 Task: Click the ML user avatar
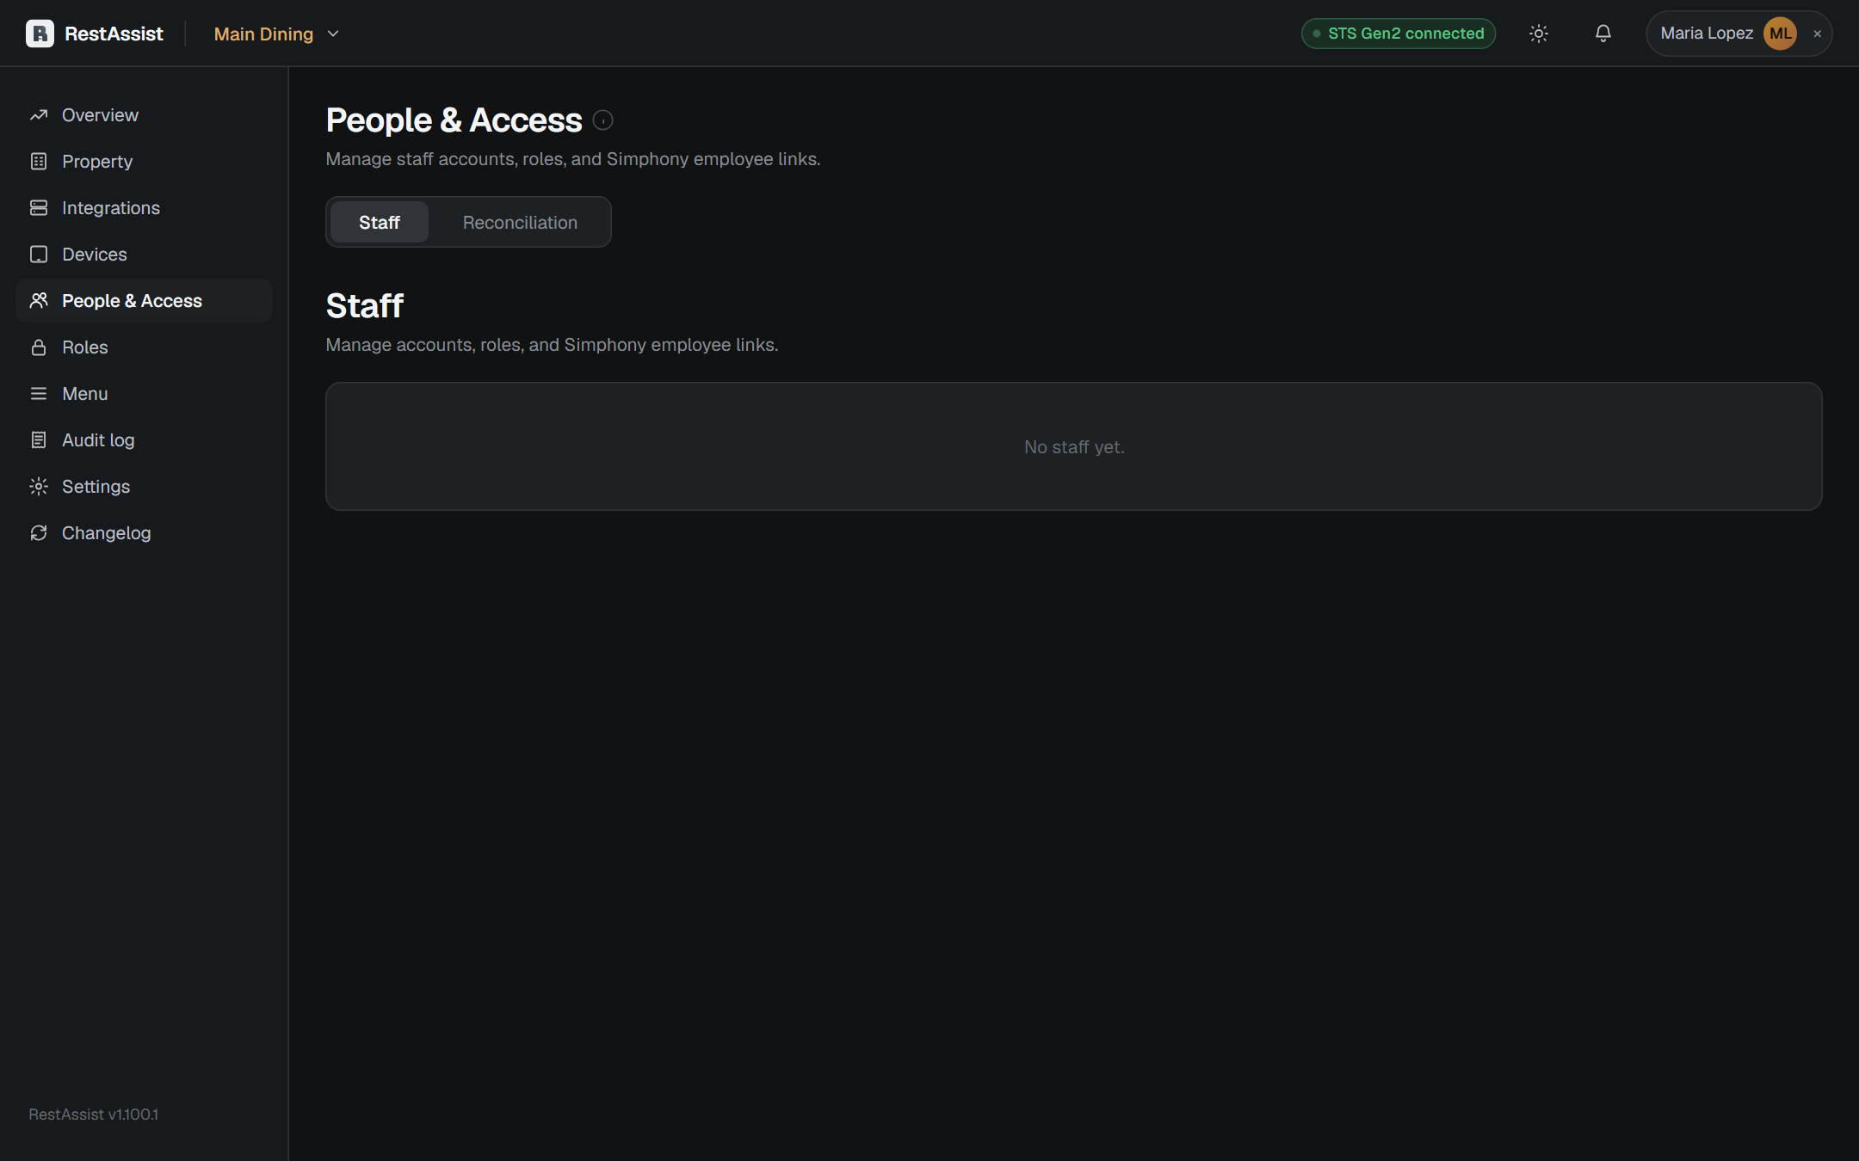click(1780, 34)
